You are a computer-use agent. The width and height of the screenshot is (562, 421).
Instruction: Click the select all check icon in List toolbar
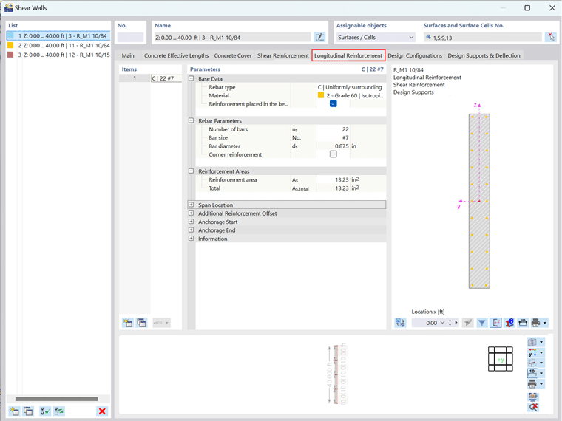click(45, 411)
